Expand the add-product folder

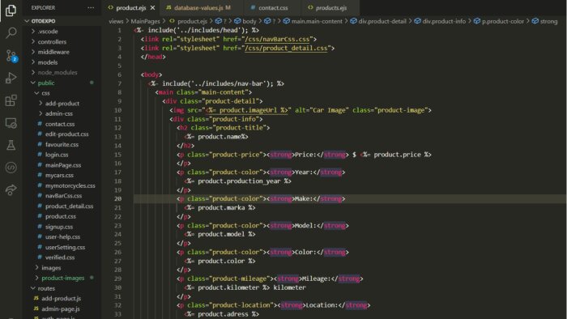coord(62,104)
